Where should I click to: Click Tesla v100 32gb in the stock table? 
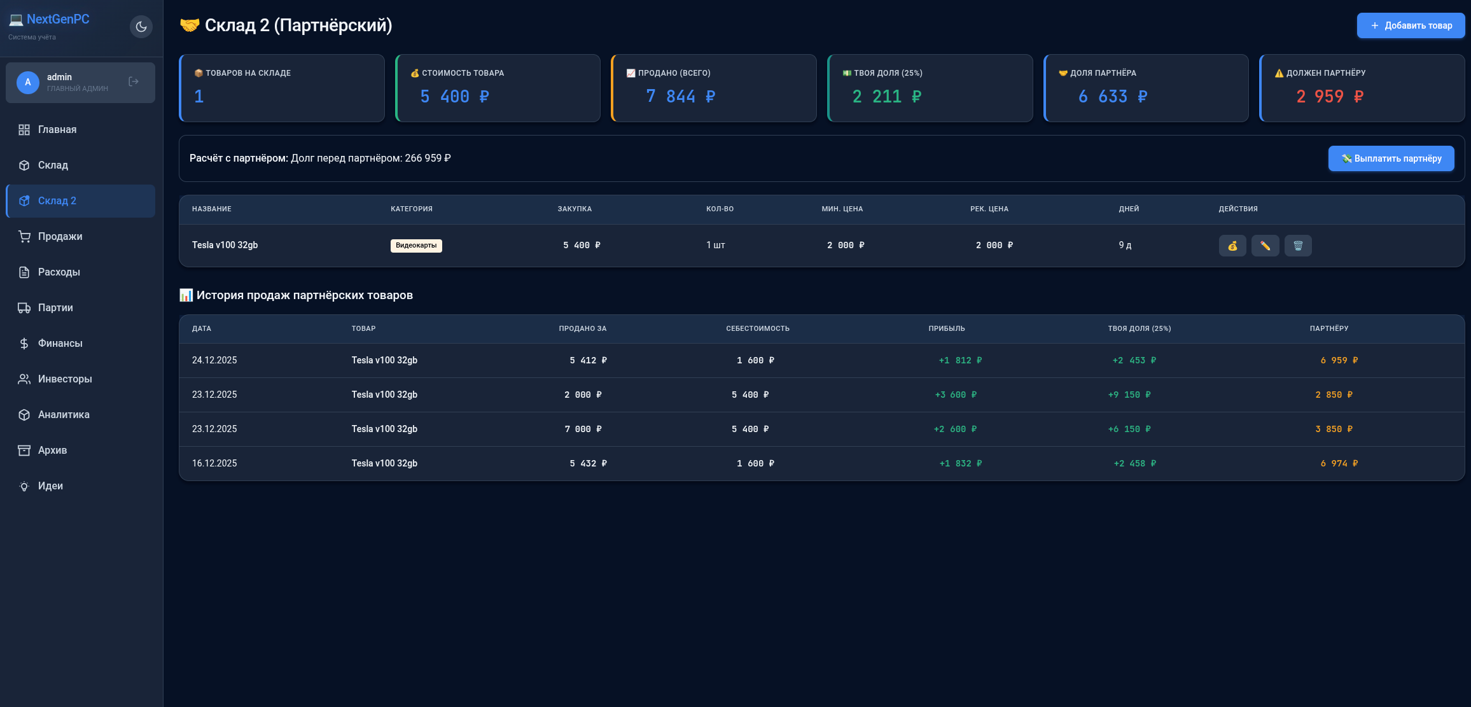(225, 245)
